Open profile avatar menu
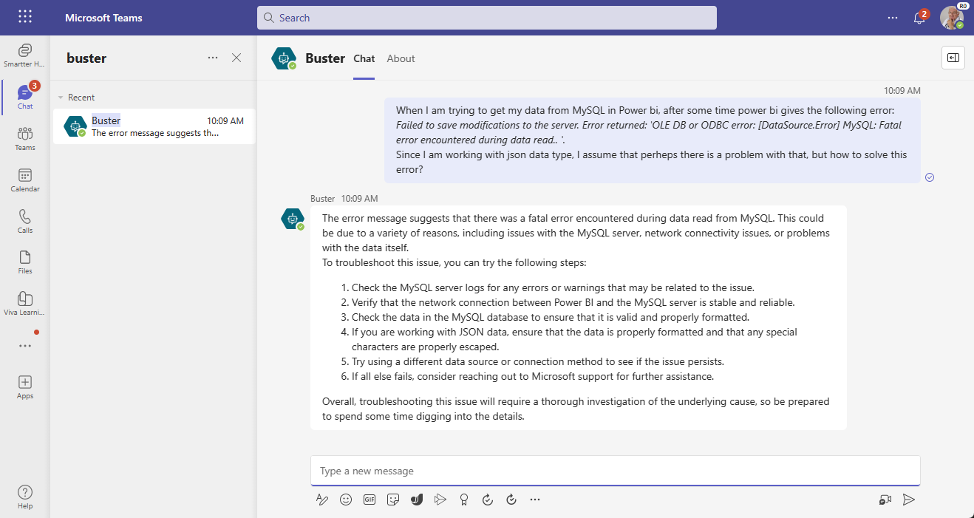The width and height of the screenshot is (974, 518). click(951, 18)
